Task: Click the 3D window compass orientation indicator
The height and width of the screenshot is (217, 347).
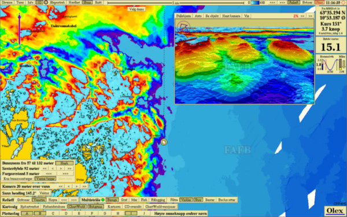Action: click(183, 27)
